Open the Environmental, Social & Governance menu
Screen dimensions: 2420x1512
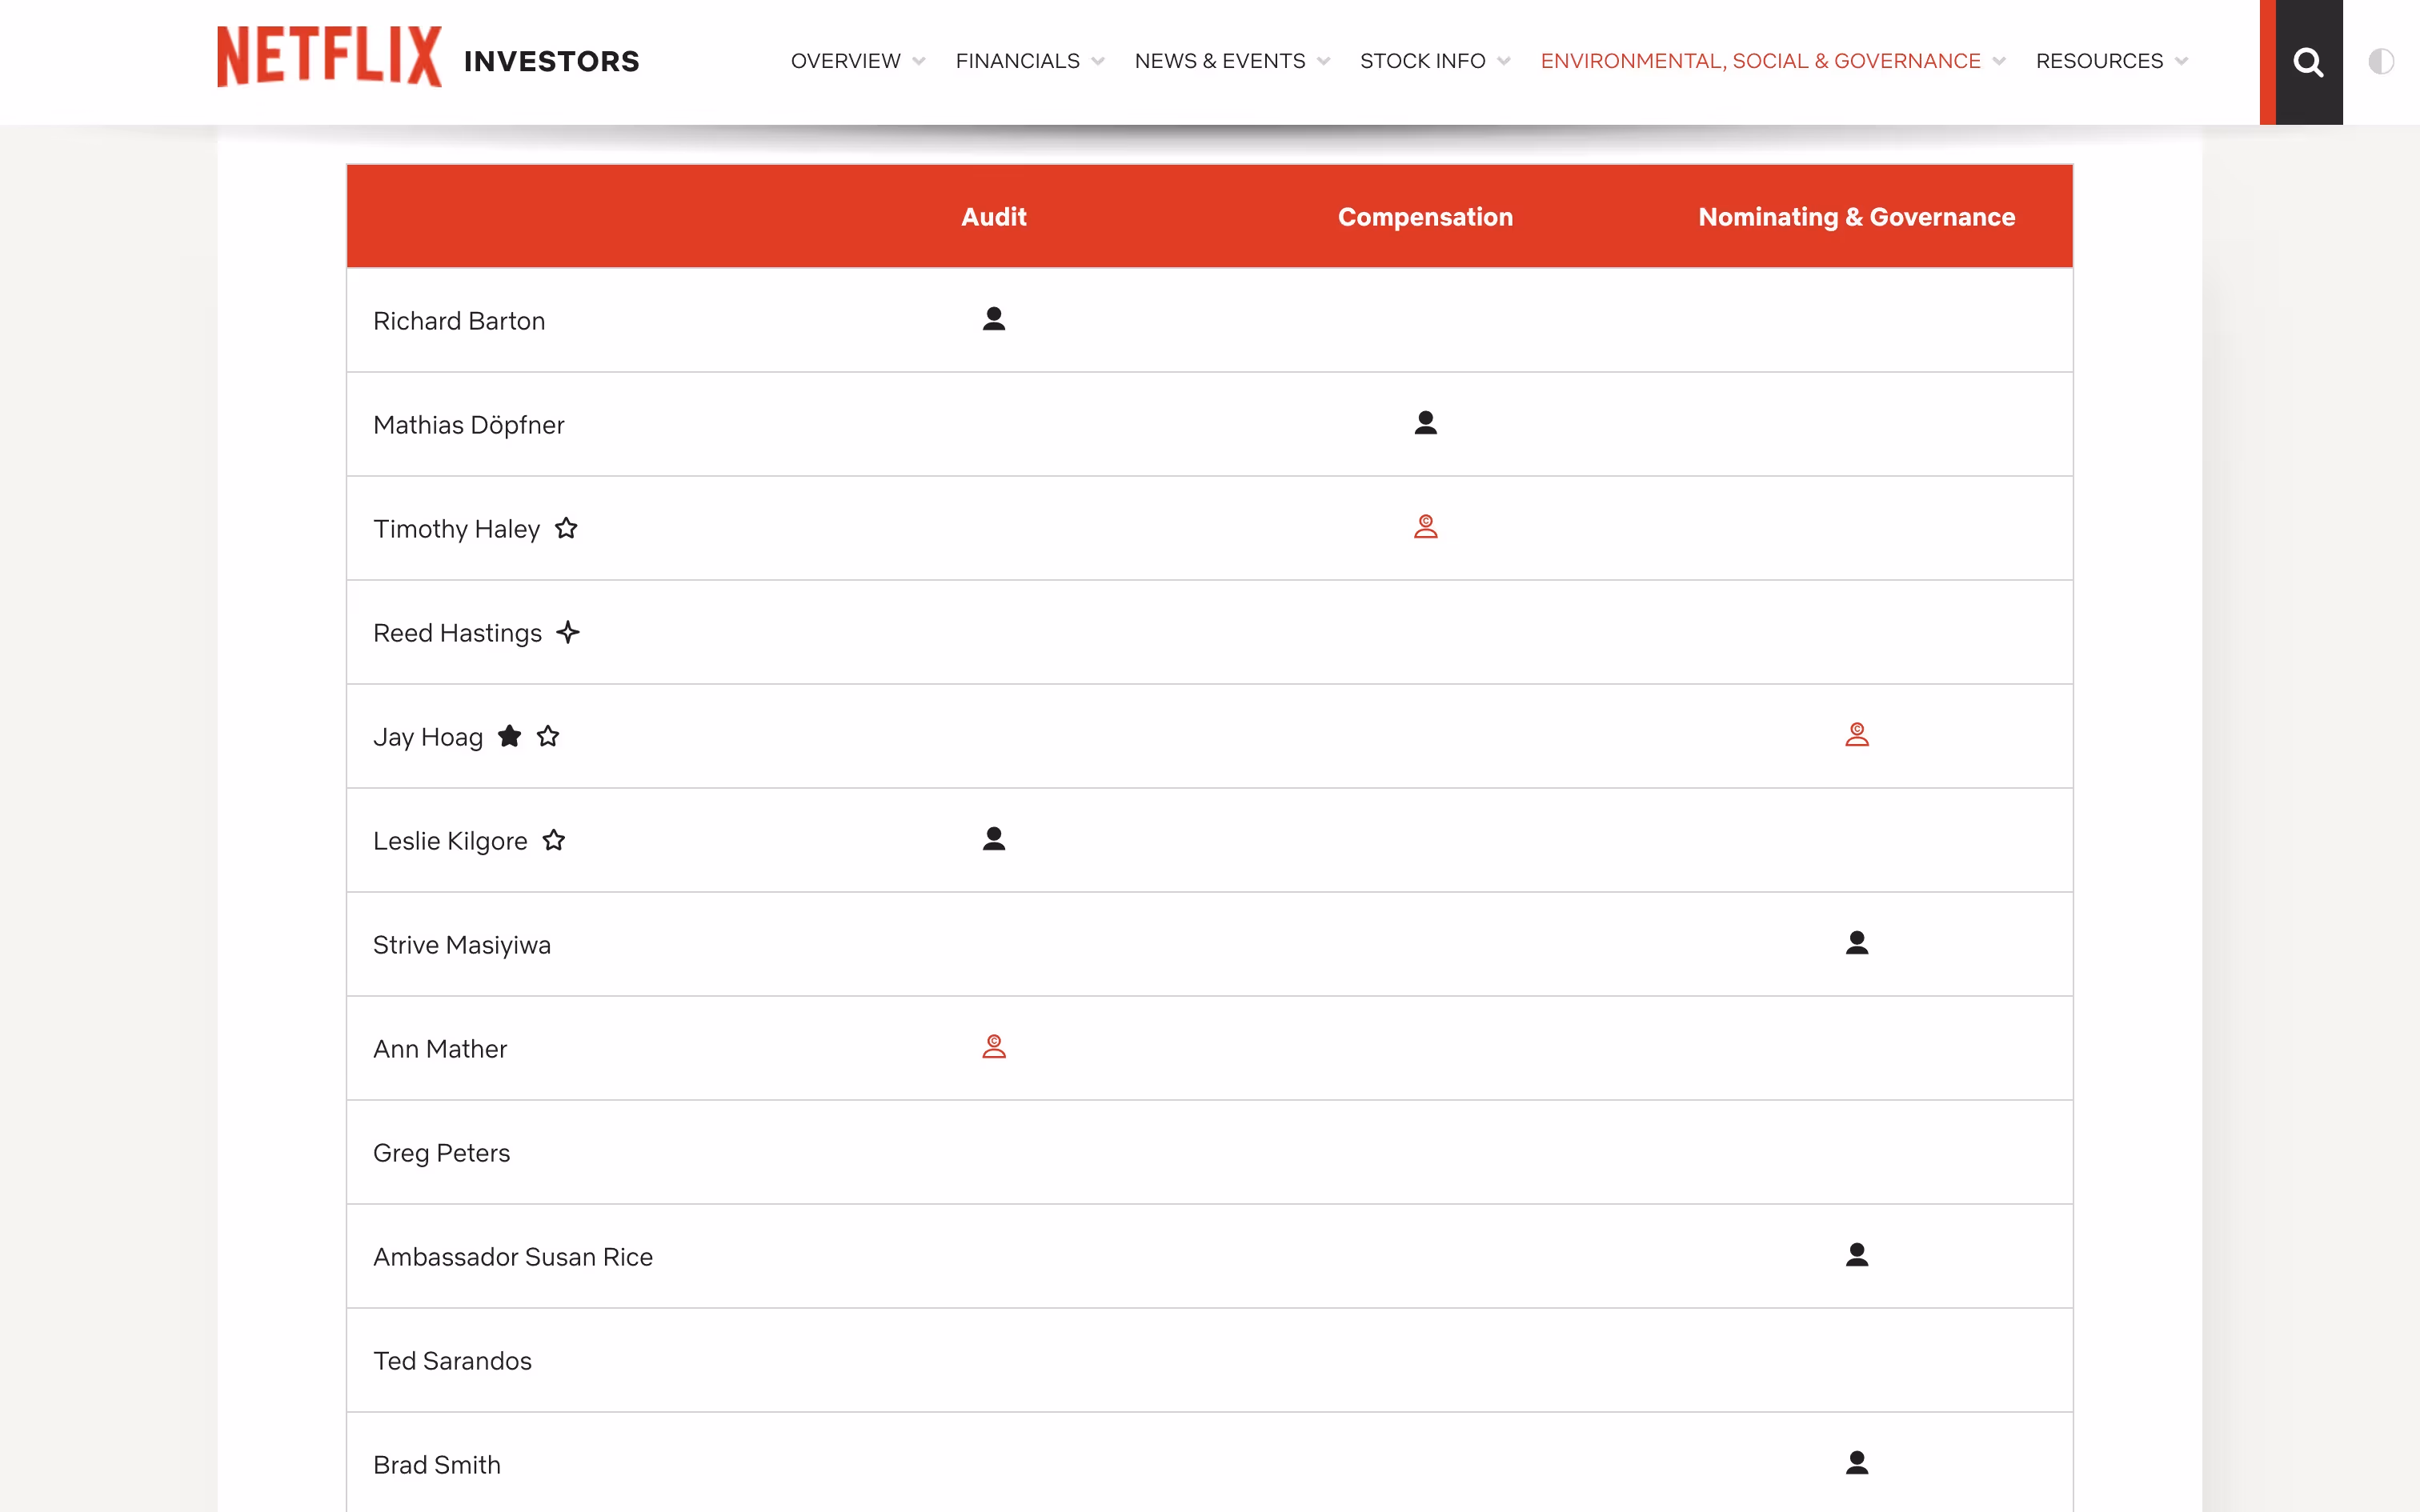pos(1760,61)
